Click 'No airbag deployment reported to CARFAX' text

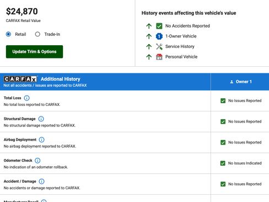coord(40,146)
